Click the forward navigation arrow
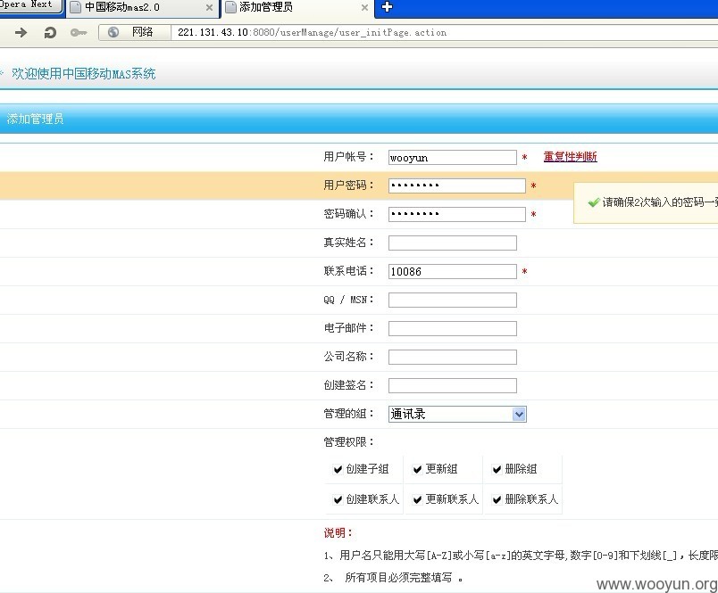This screenshot has height=593, width=718. [21, 32]
